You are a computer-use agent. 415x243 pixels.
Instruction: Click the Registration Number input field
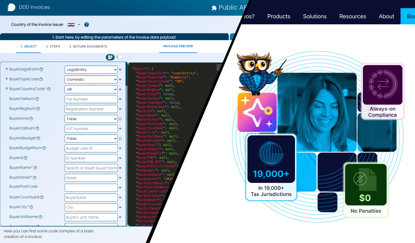[x=91, y=109]
